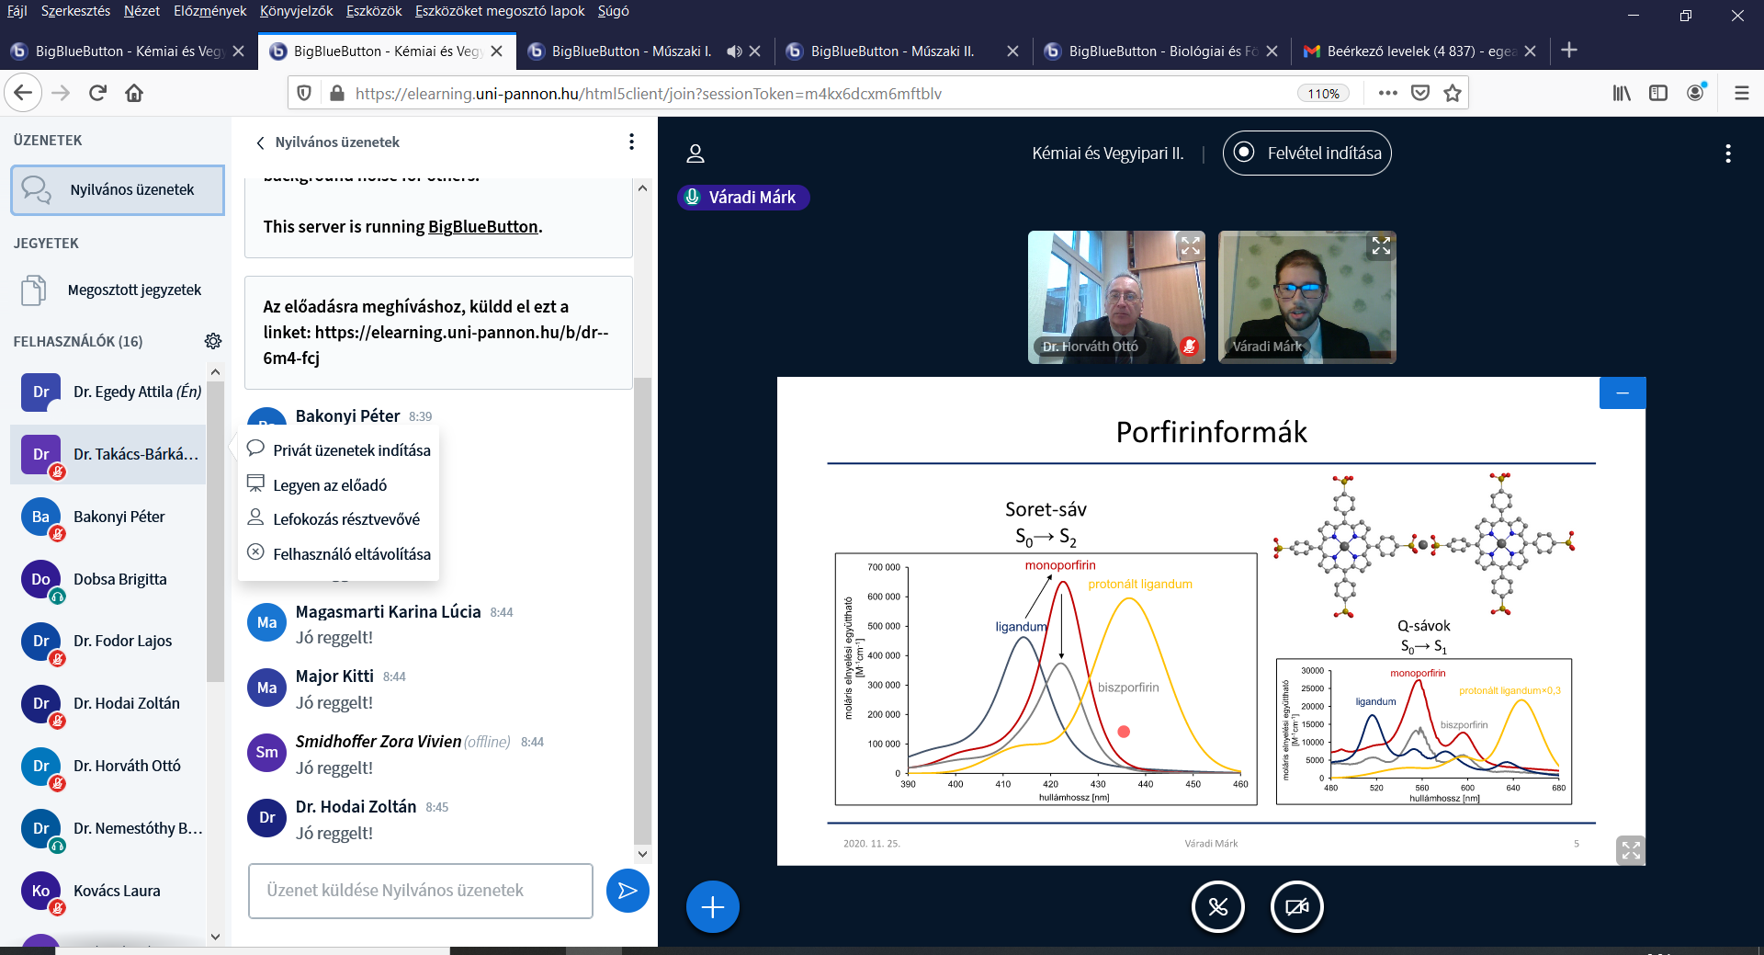
Task: Select Legyen az előadó menu entry
Action: (x=330, y=485)
